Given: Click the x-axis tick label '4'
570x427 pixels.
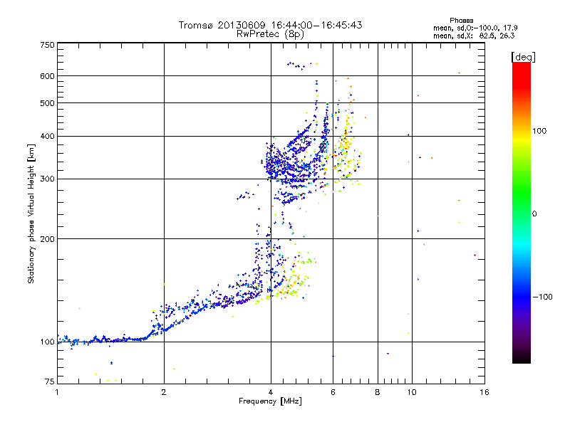Looking at the screenshot, I should coord(271,392).
